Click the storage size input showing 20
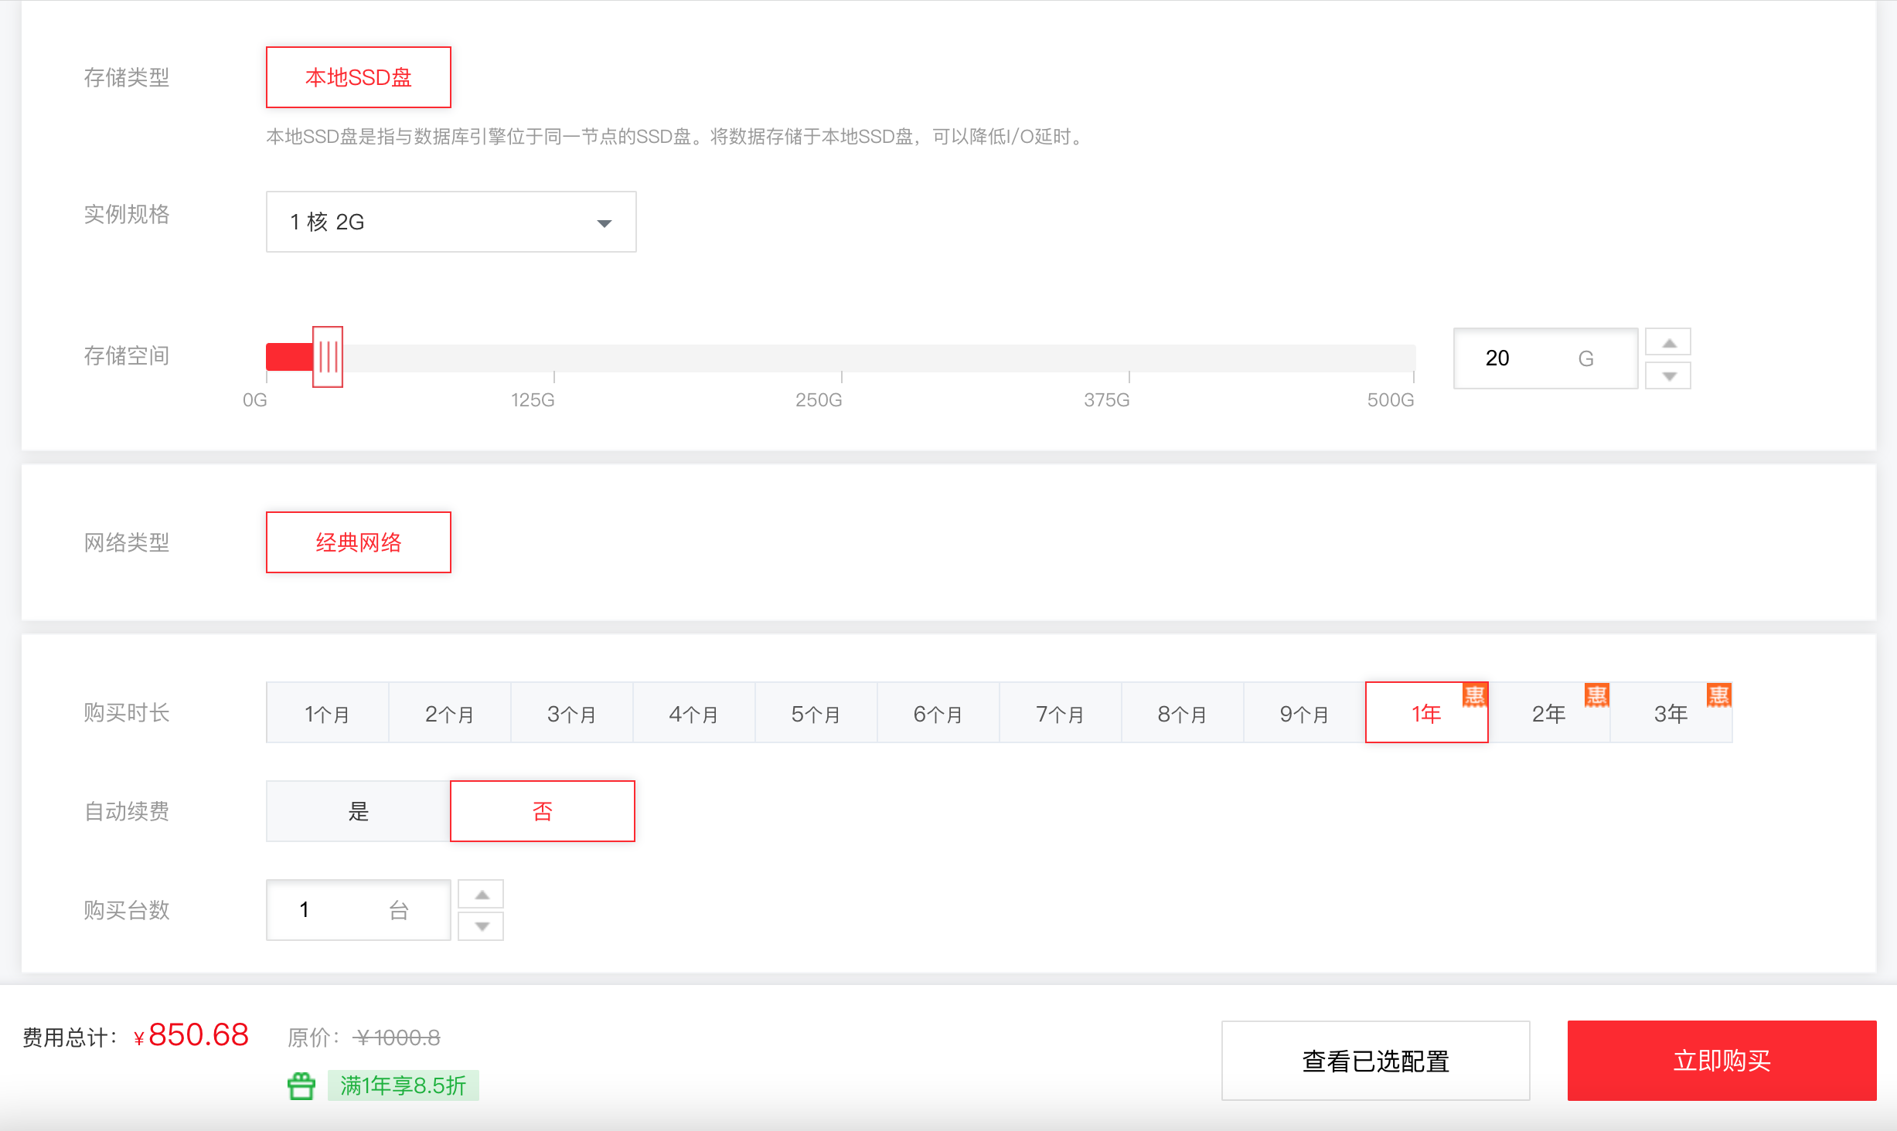Viewport: 1897px width, 1131px height. pyautogui.click(x=1545, y=358)
